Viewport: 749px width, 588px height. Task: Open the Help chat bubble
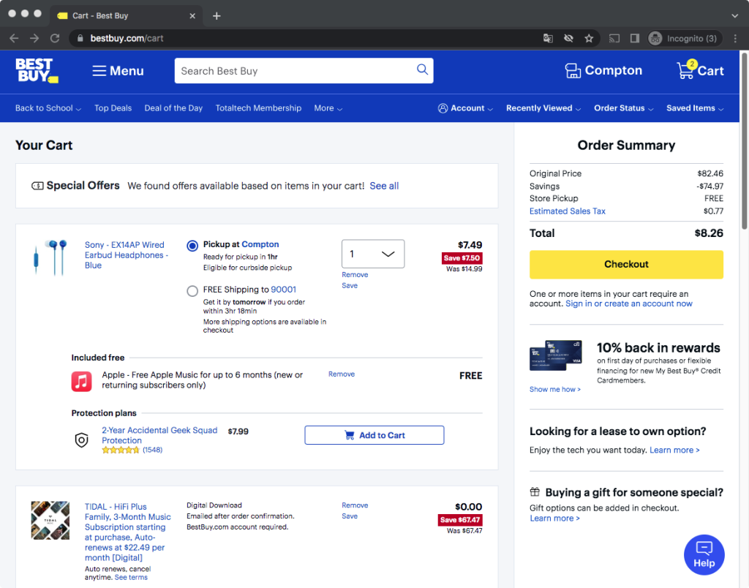click(704, 554)
